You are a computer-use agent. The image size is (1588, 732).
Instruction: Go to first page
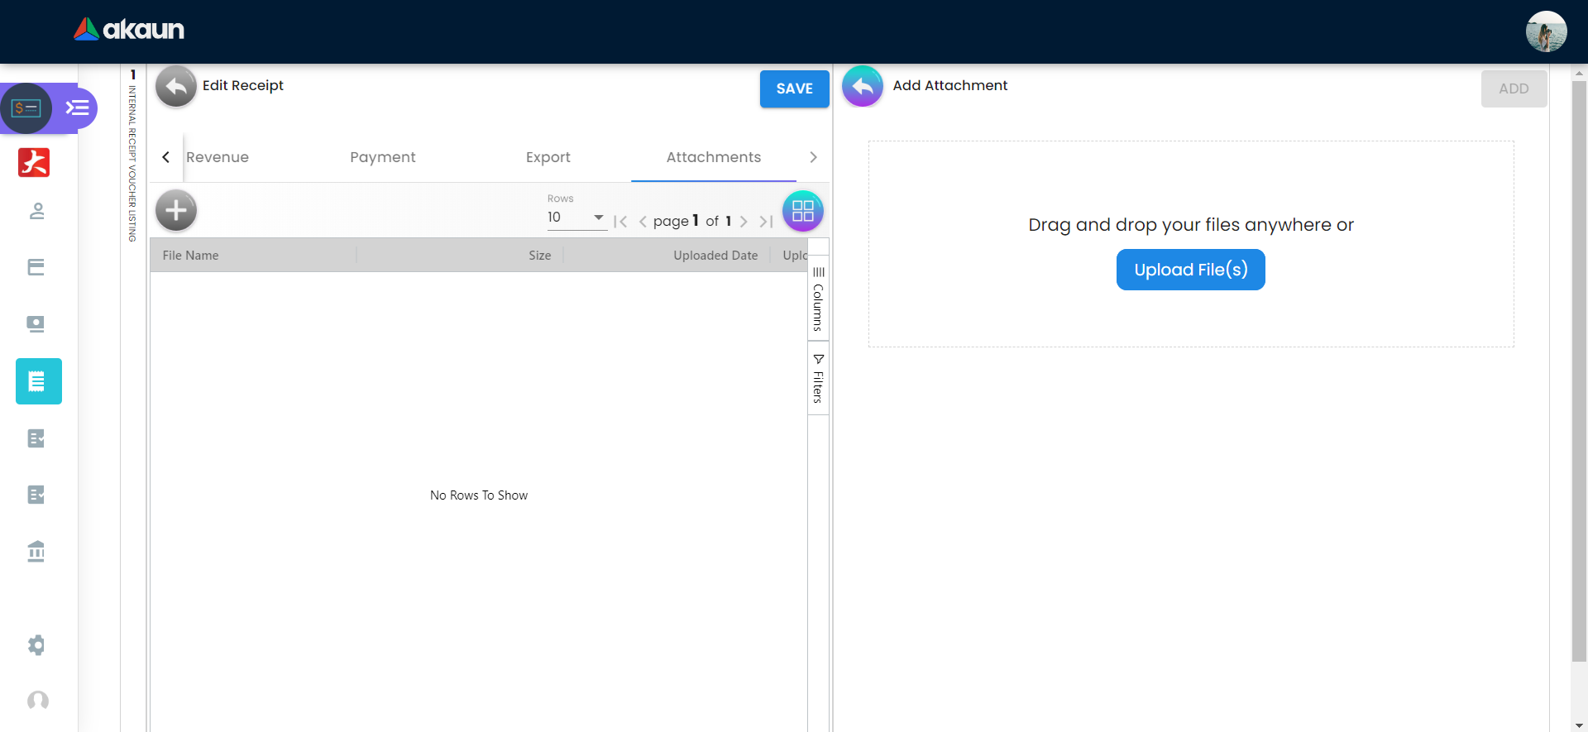[x=620, y=222]
